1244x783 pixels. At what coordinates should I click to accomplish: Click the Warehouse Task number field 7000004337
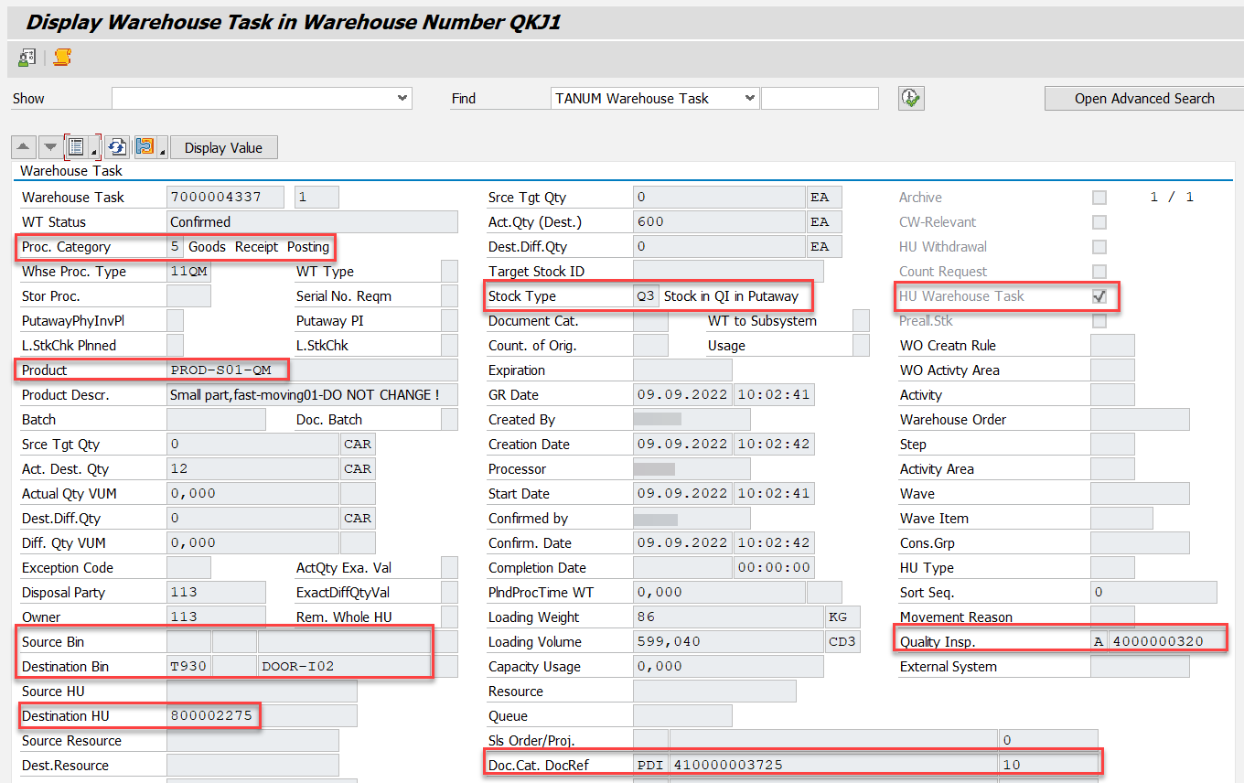[225, 198]
